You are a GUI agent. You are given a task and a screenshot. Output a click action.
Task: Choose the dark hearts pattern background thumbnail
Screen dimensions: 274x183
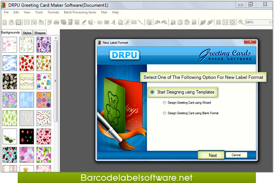(10, 82)
